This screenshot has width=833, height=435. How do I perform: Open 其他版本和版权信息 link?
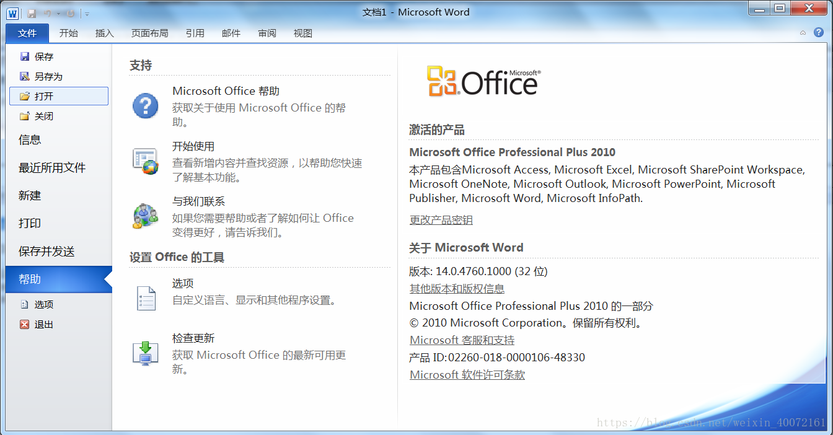coord(457,288)
